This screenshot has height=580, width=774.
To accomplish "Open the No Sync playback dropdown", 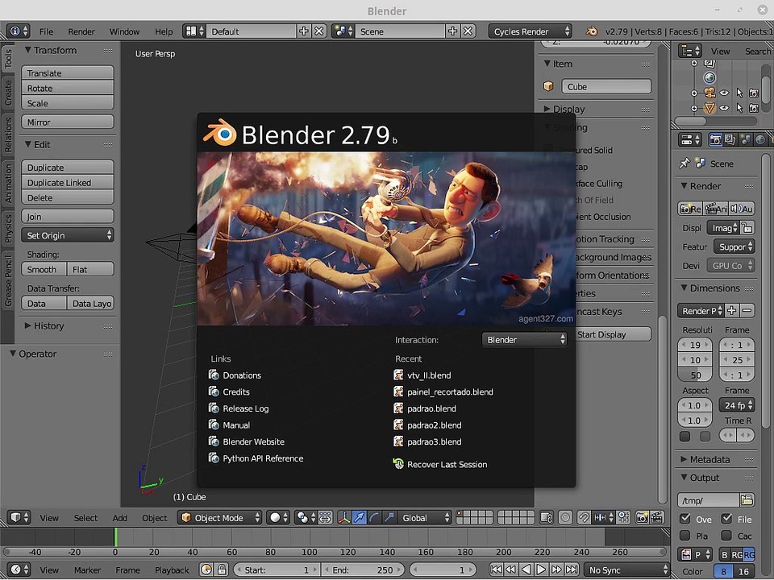I will coord(626,570).
